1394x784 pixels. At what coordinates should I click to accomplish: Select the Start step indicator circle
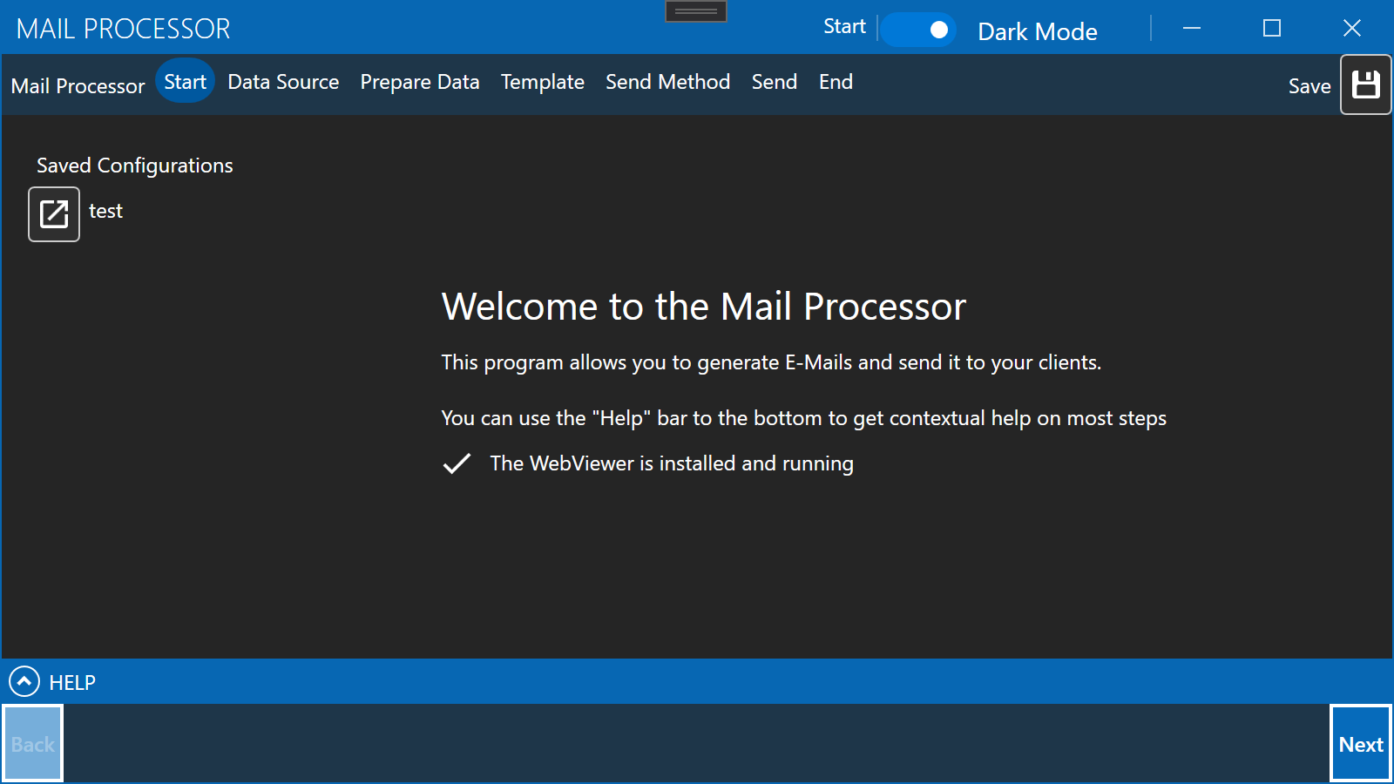click(x=185, y=81)
